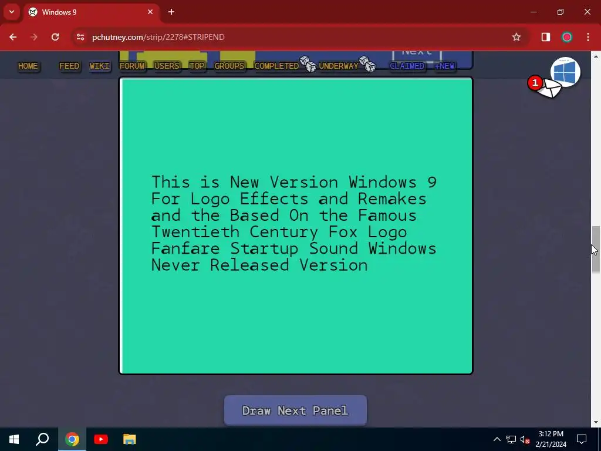Select the Windows 9 browser tab
This screenshot has height=451, width=601.
tap(92, 12)
